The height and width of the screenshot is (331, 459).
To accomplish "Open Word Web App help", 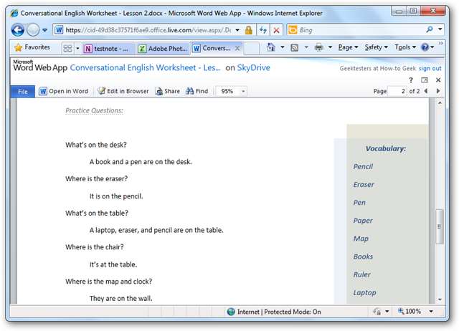I will coord(412,80).
